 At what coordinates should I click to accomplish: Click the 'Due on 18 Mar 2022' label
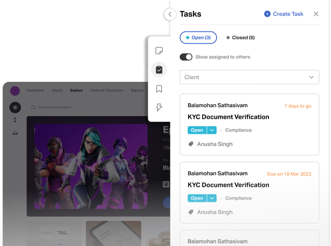click(x=289, y=174)
